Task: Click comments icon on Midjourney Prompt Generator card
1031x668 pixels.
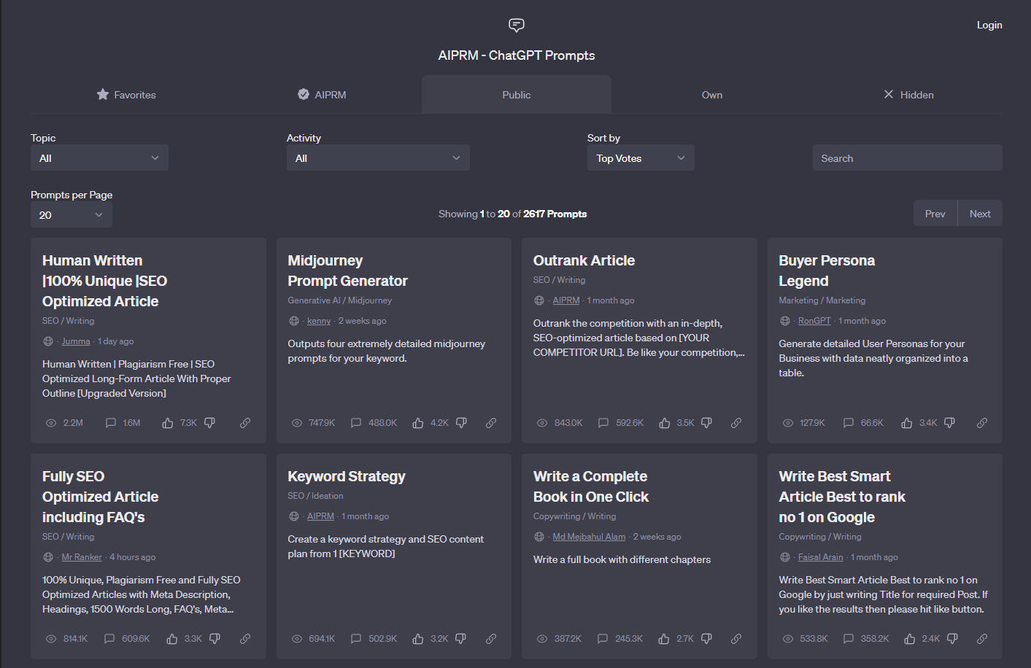Action: click(356, 423)
